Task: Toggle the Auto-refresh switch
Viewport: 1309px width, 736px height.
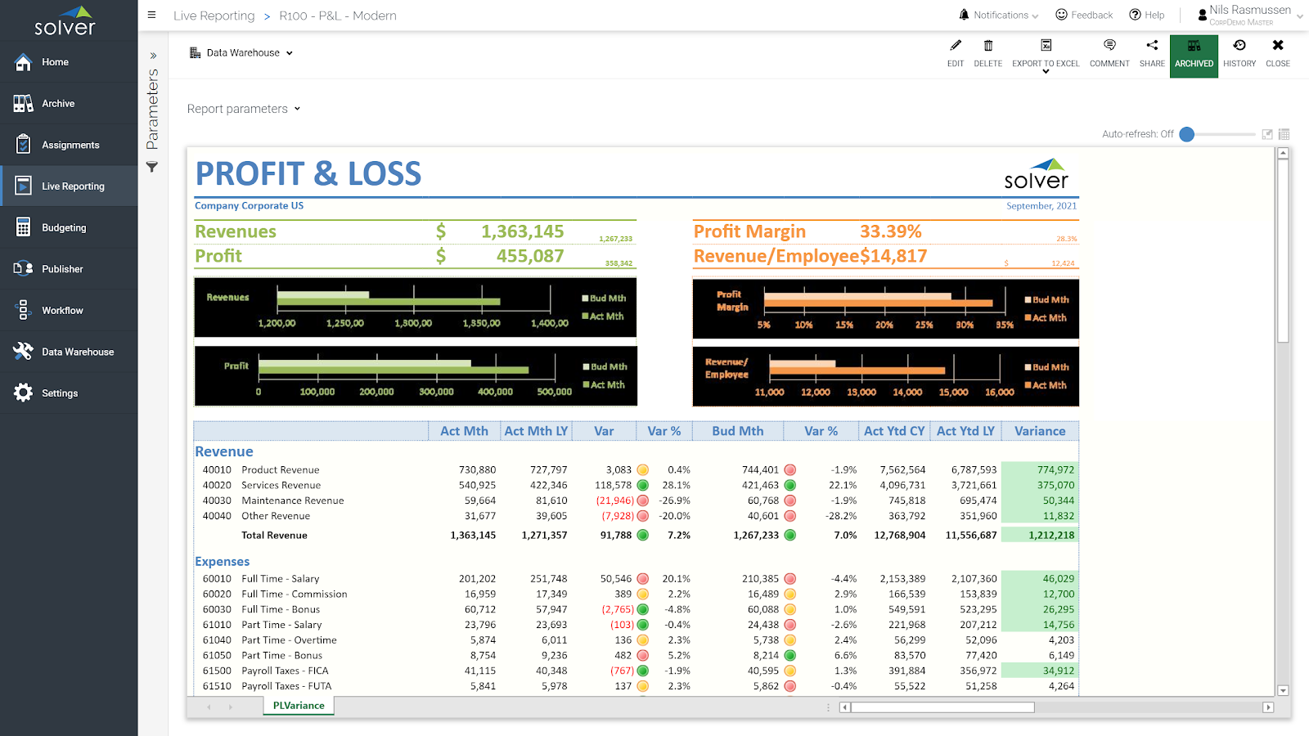Action: click(x=1188, y=134)
